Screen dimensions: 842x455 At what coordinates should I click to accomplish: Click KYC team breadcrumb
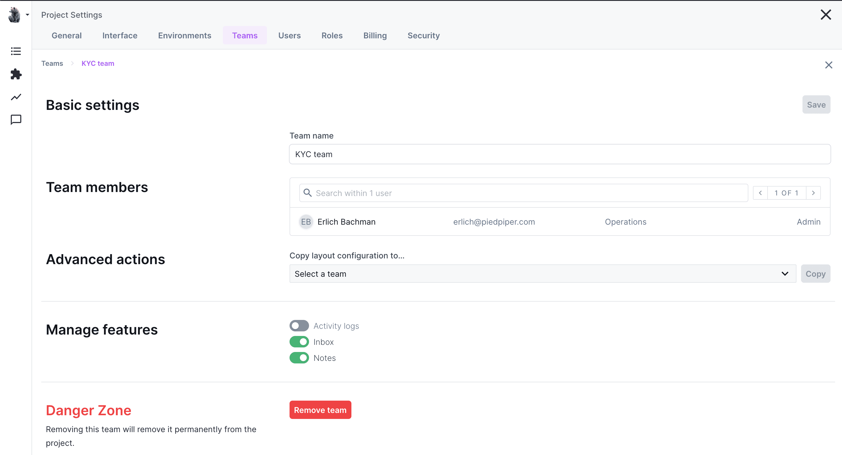click(x=98, y=63)
